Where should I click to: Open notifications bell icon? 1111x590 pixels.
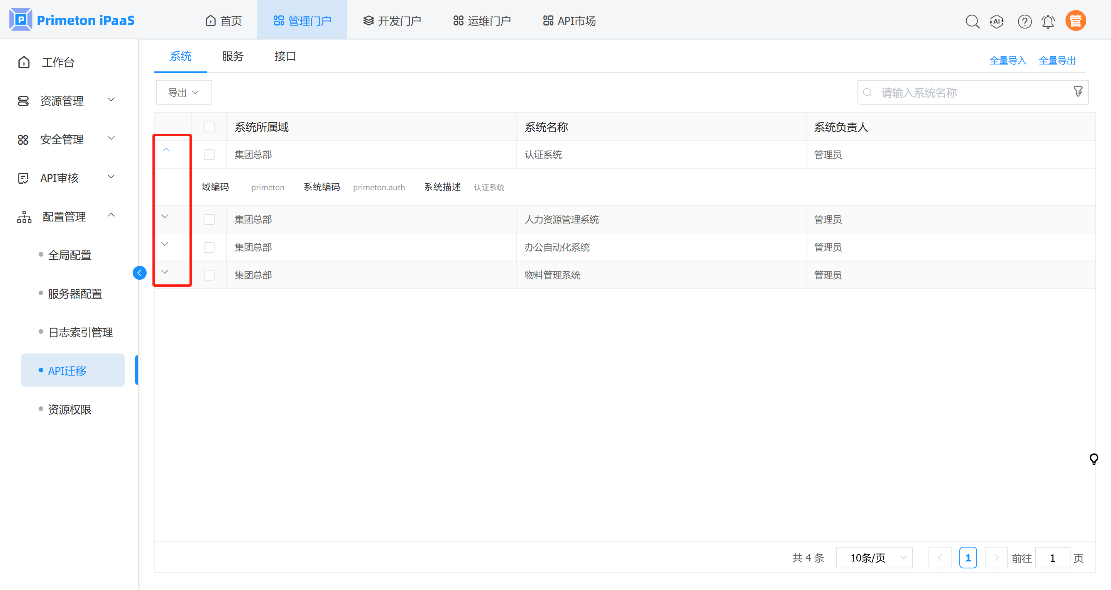pos(1048,21)
